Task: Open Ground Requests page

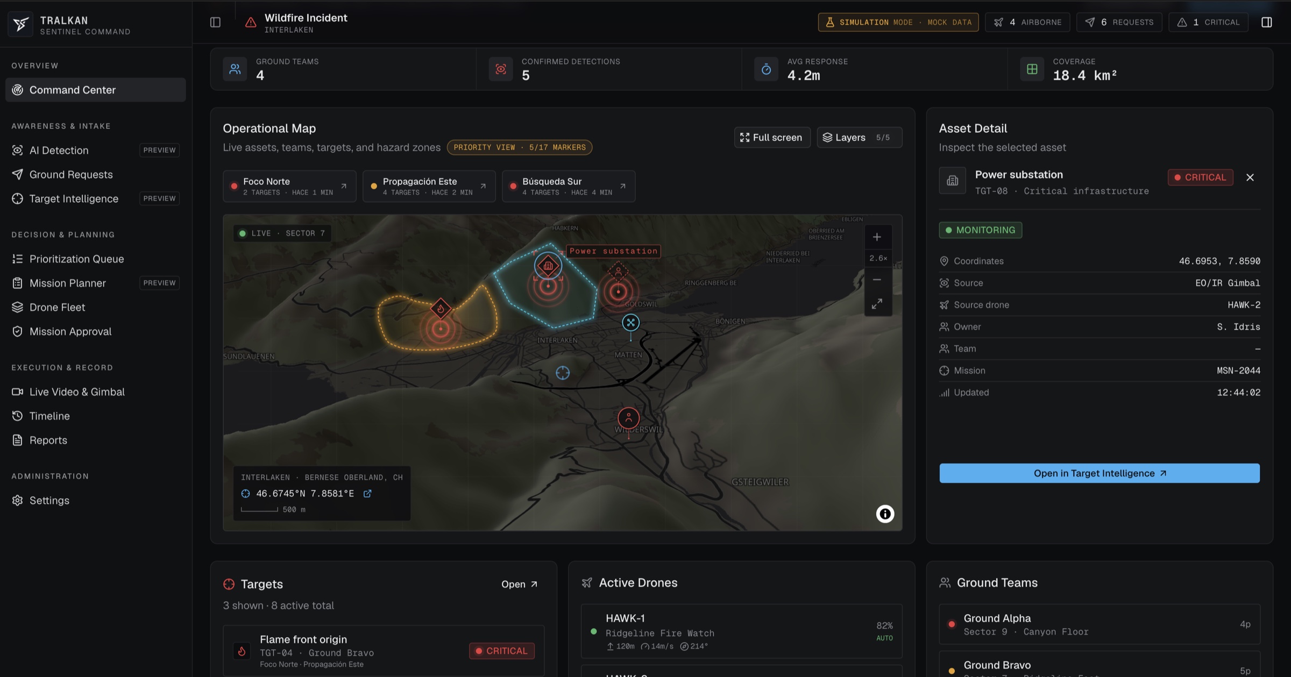Action: [x=96, y=174]
